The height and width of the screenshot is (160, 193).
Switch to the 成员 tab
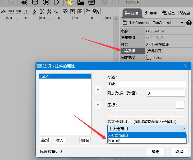pos(168,13)
